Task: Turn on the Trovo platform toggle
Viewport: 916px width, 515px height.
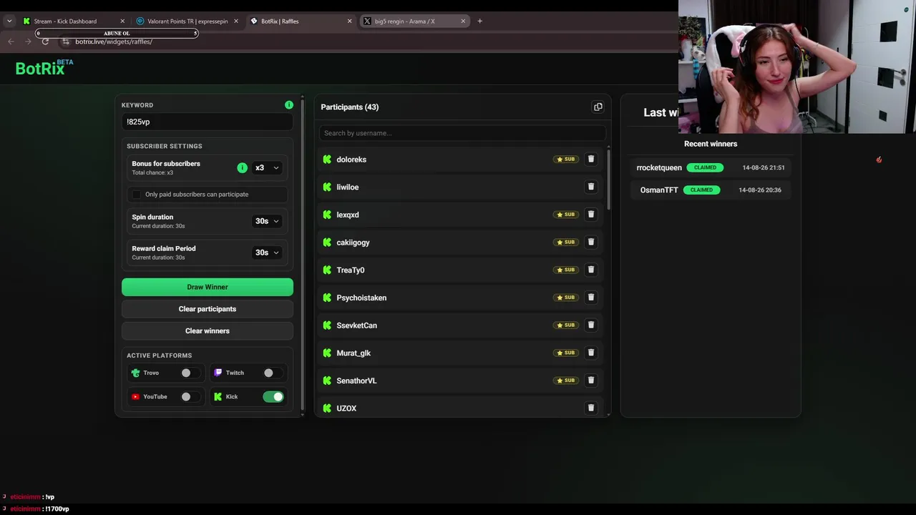Action: pos(190,373)
